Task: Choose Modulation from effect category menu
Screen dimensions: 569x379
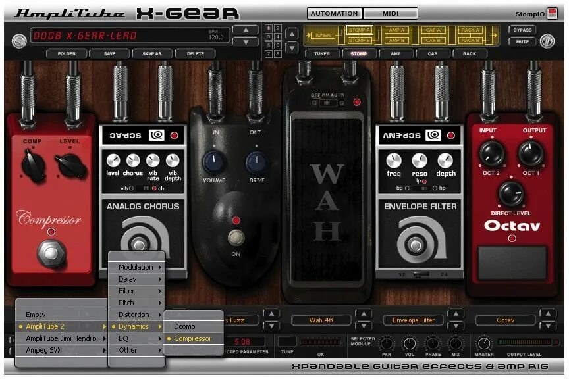Action: pos(136,267)
